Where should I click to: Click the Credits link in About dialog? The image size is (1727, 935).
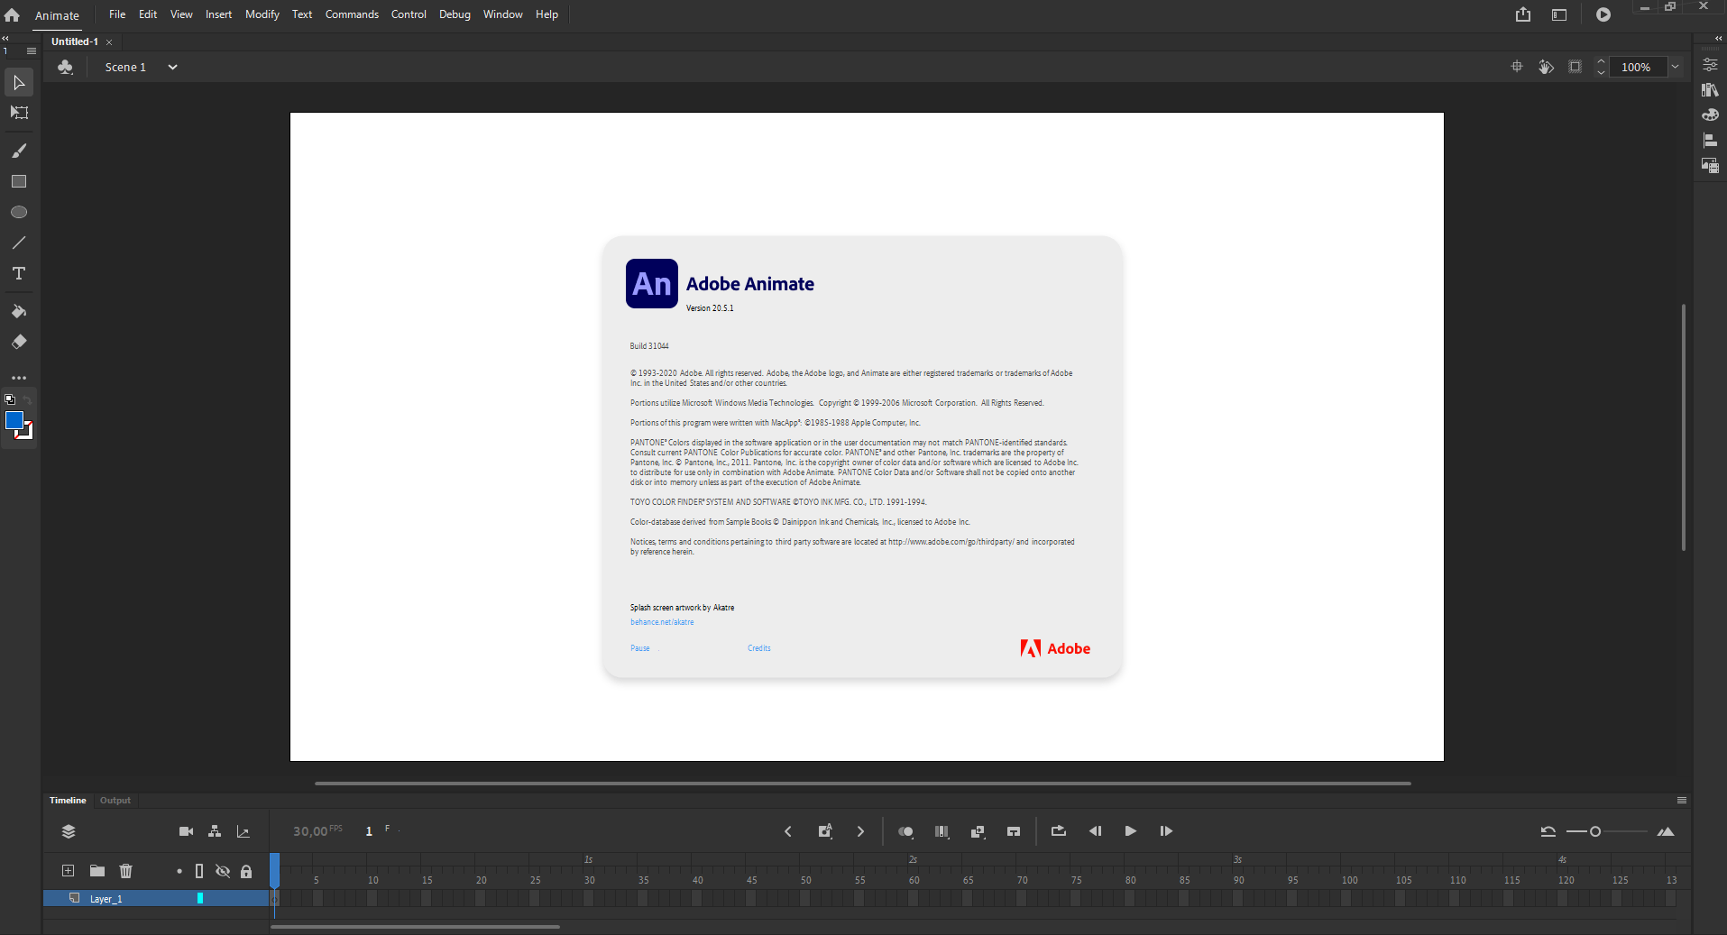(x=759, y=648)
